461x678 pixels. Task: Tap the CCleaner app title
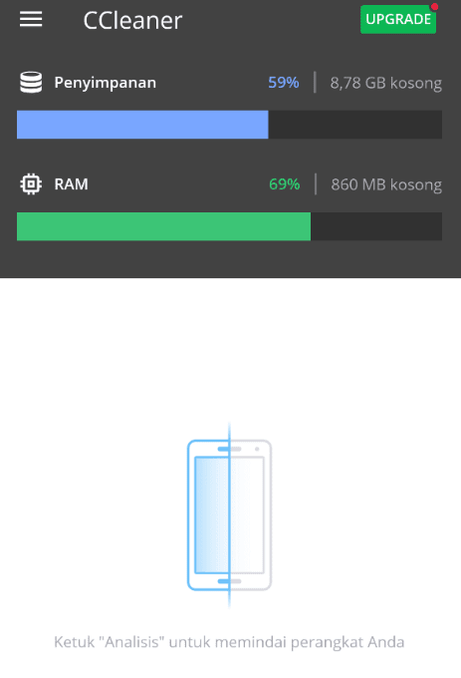(132, 20)
